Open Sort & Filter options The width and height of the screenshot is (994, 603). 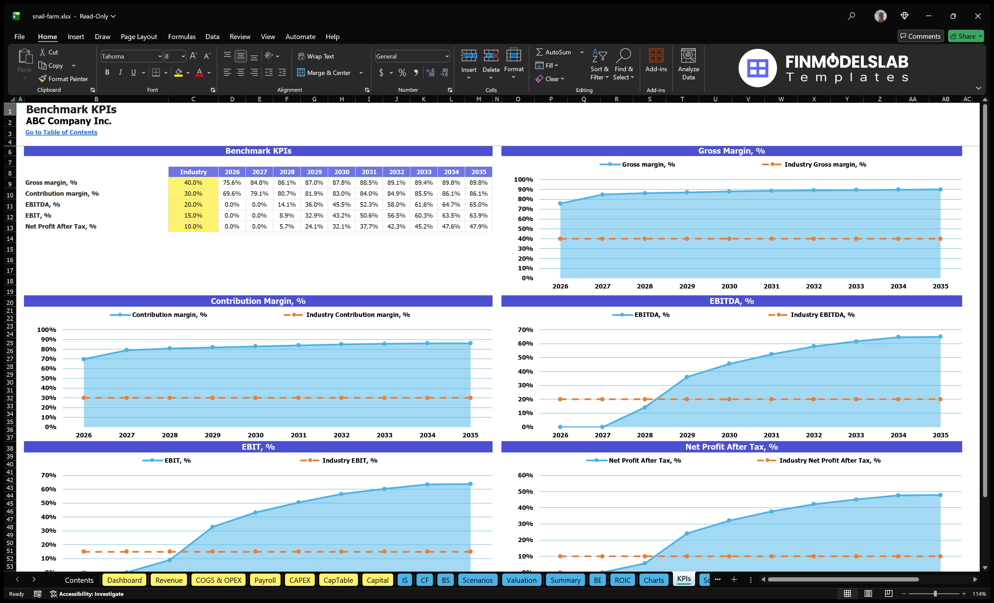click(x=599, y=64)
